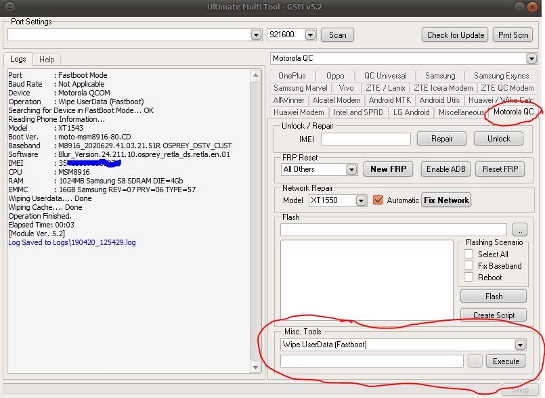This screenshot has height=398, width=545.
Task: Select the QC Universal tab
Action: pyautogui.click(x=385, y=76)
